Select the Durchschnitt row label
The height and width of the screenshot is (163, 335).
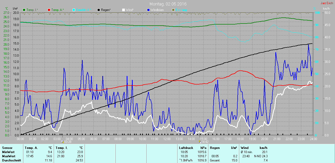(11, 160)
